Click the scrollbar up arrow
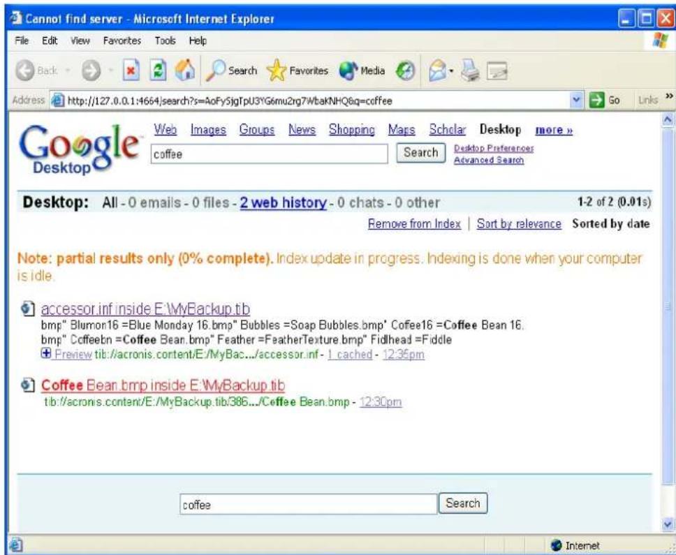 point(668,119)
